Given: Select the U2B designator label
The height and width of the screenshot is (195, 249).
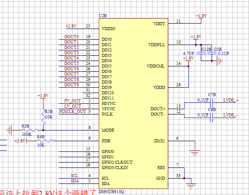Looking at the screenshot, I should [x=103, y=16].
